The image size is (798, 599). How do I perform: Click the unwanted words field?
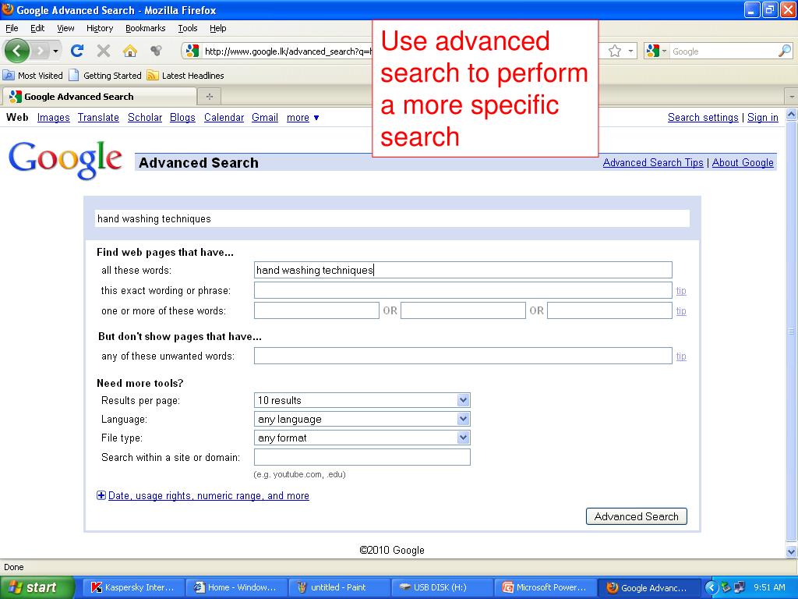click(x=463, y=356)
